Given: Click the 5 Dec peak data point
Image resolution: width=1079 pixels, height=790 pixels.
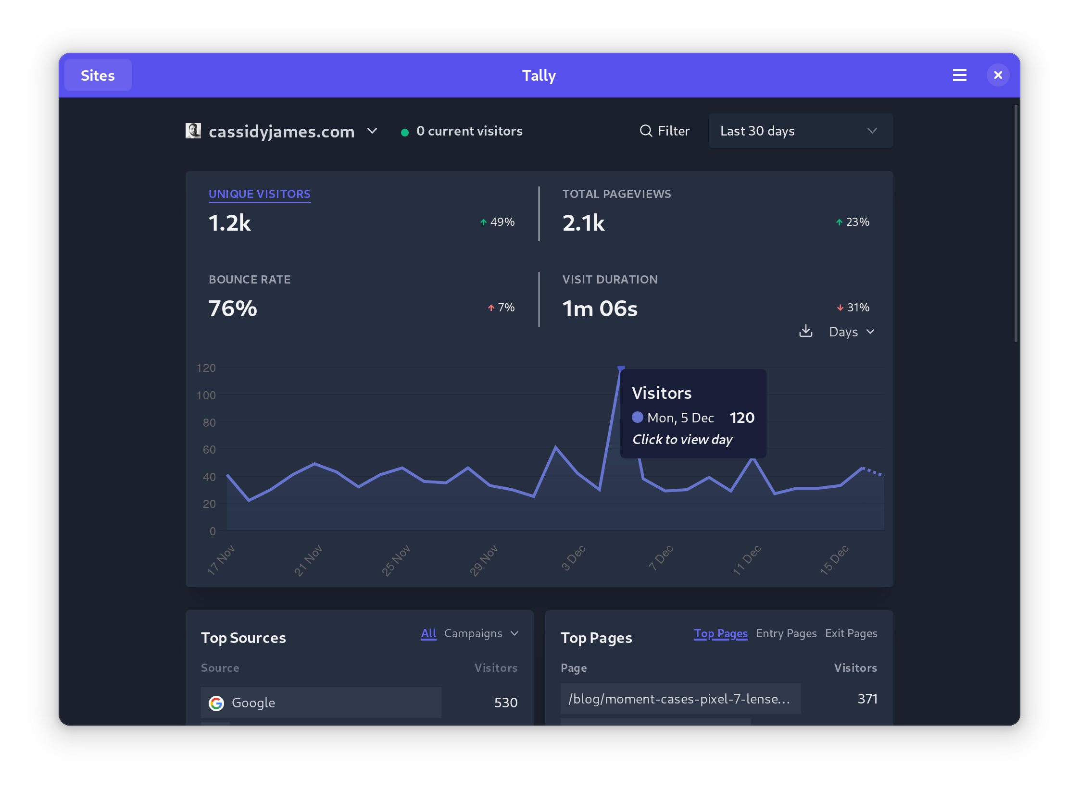Looking at the screenshot, I should coord(621,368).
